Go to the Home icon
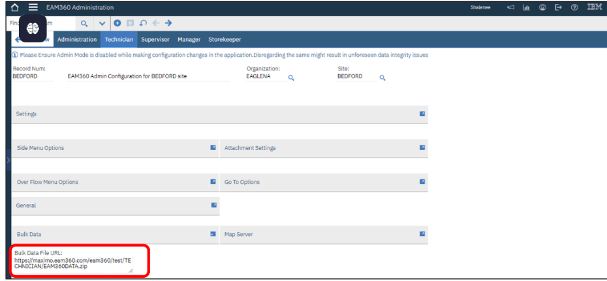This screenshot has height=281, width=607. pyautogui.click(x=15, y=7)
